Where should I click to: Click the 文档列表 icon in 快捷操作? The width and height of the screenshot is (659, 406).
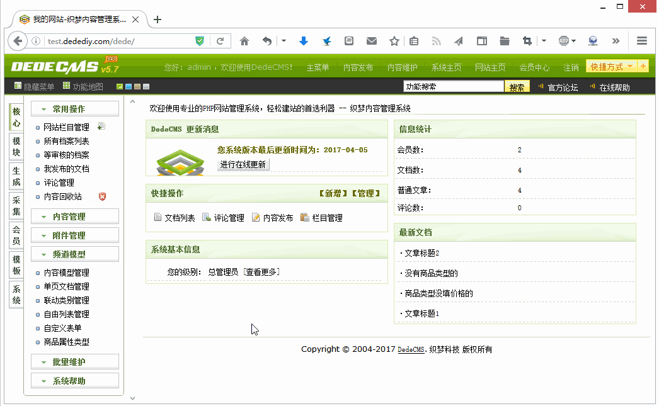[158, 217]
